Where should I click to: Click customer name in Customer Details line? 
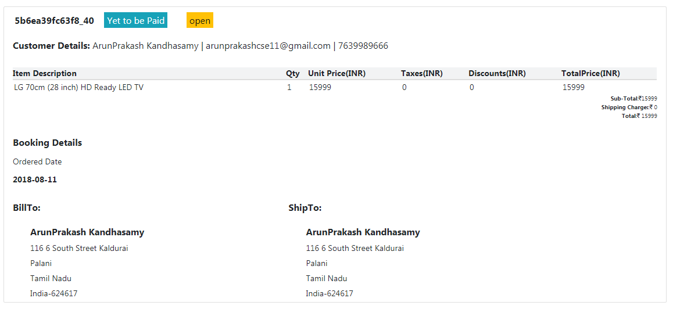pyautogui.click(x=145, y=46)
